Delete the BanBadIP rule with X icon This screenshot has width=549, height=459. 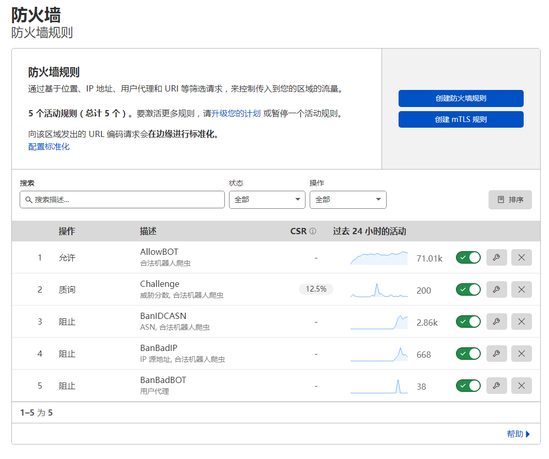(x=521, y=354)
